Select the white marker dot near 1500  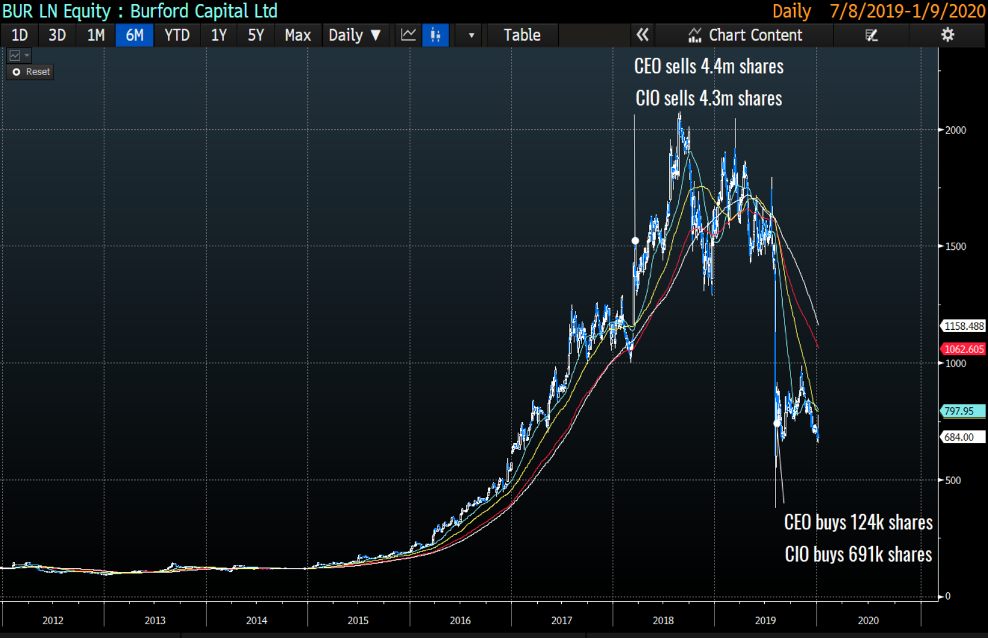[635, 241]
